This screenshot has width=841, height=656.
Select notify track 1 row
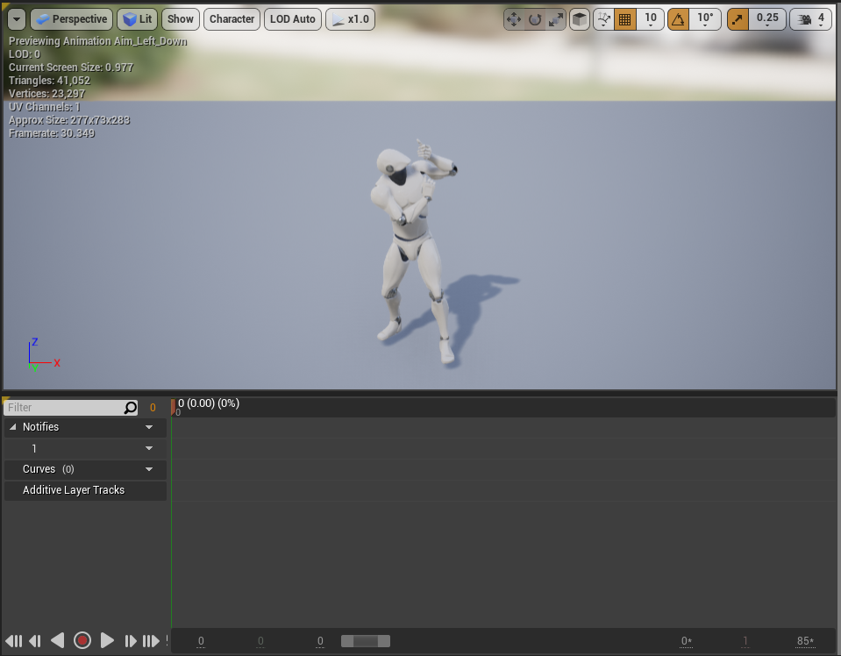[x=85, y=448]
